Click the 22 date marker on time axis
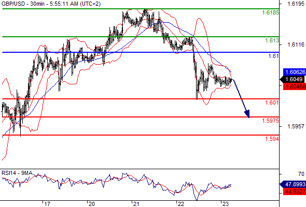Screen dimensions: 306x207 [x=180, y=204]
